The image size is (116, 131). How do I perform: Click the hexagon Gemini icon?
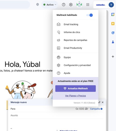point(37,4)
